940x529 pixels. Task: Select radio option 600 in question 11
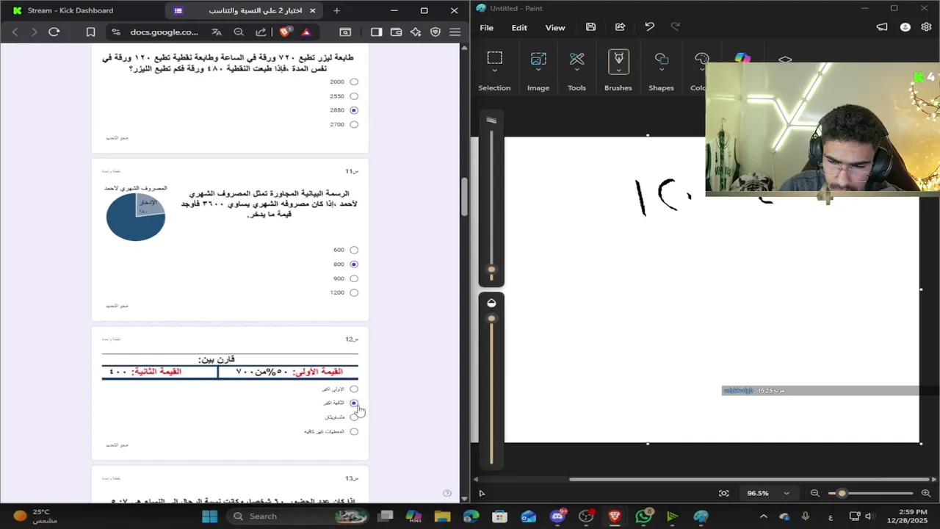coord(354,250)
